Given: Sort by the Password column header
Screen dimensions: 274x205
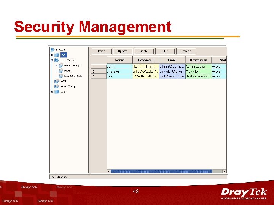Looking at the screenshot, I should pyautogui.click(x=146, y=60).
